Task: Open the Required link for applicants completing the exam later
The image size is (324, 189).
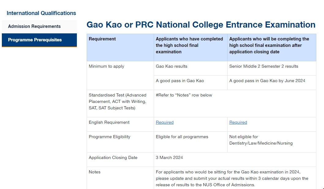Action: tap(238, 122)
